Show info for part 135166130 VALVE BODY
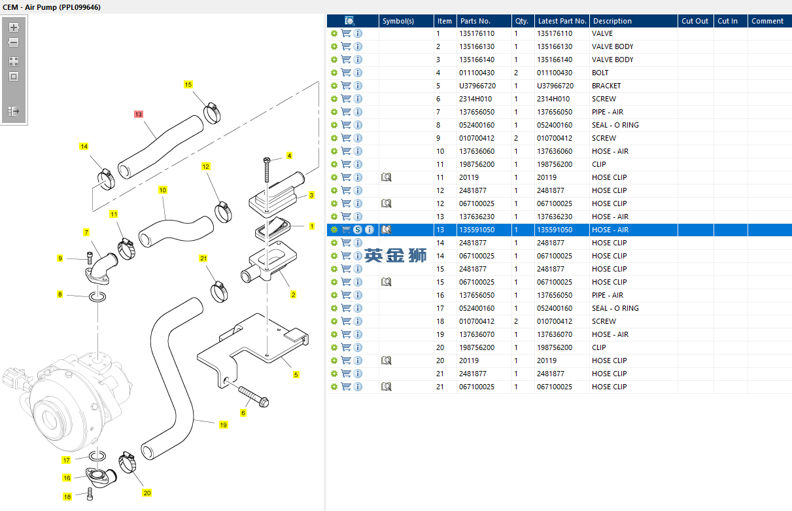The height and width of the screenshot is (511, 792). pos(358,46)
